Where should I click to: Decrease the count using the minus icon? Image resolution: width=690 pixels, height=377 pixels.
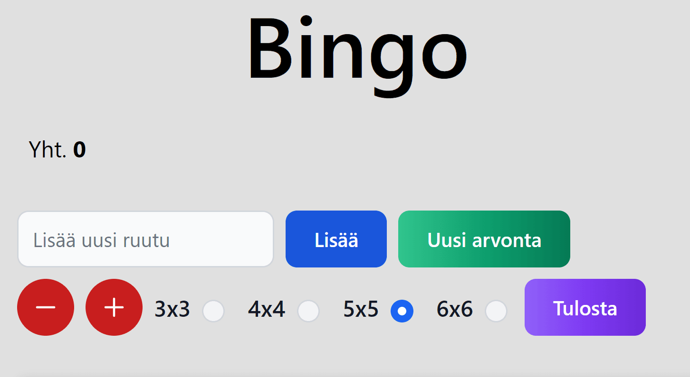(x=46, y=307)
